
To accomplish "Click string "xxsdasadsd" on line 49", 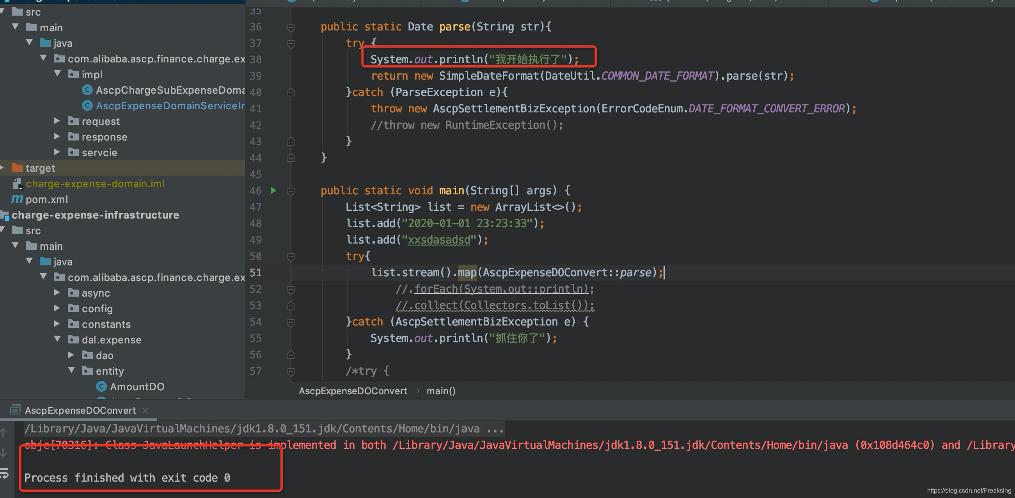I will tap(439, 240).
